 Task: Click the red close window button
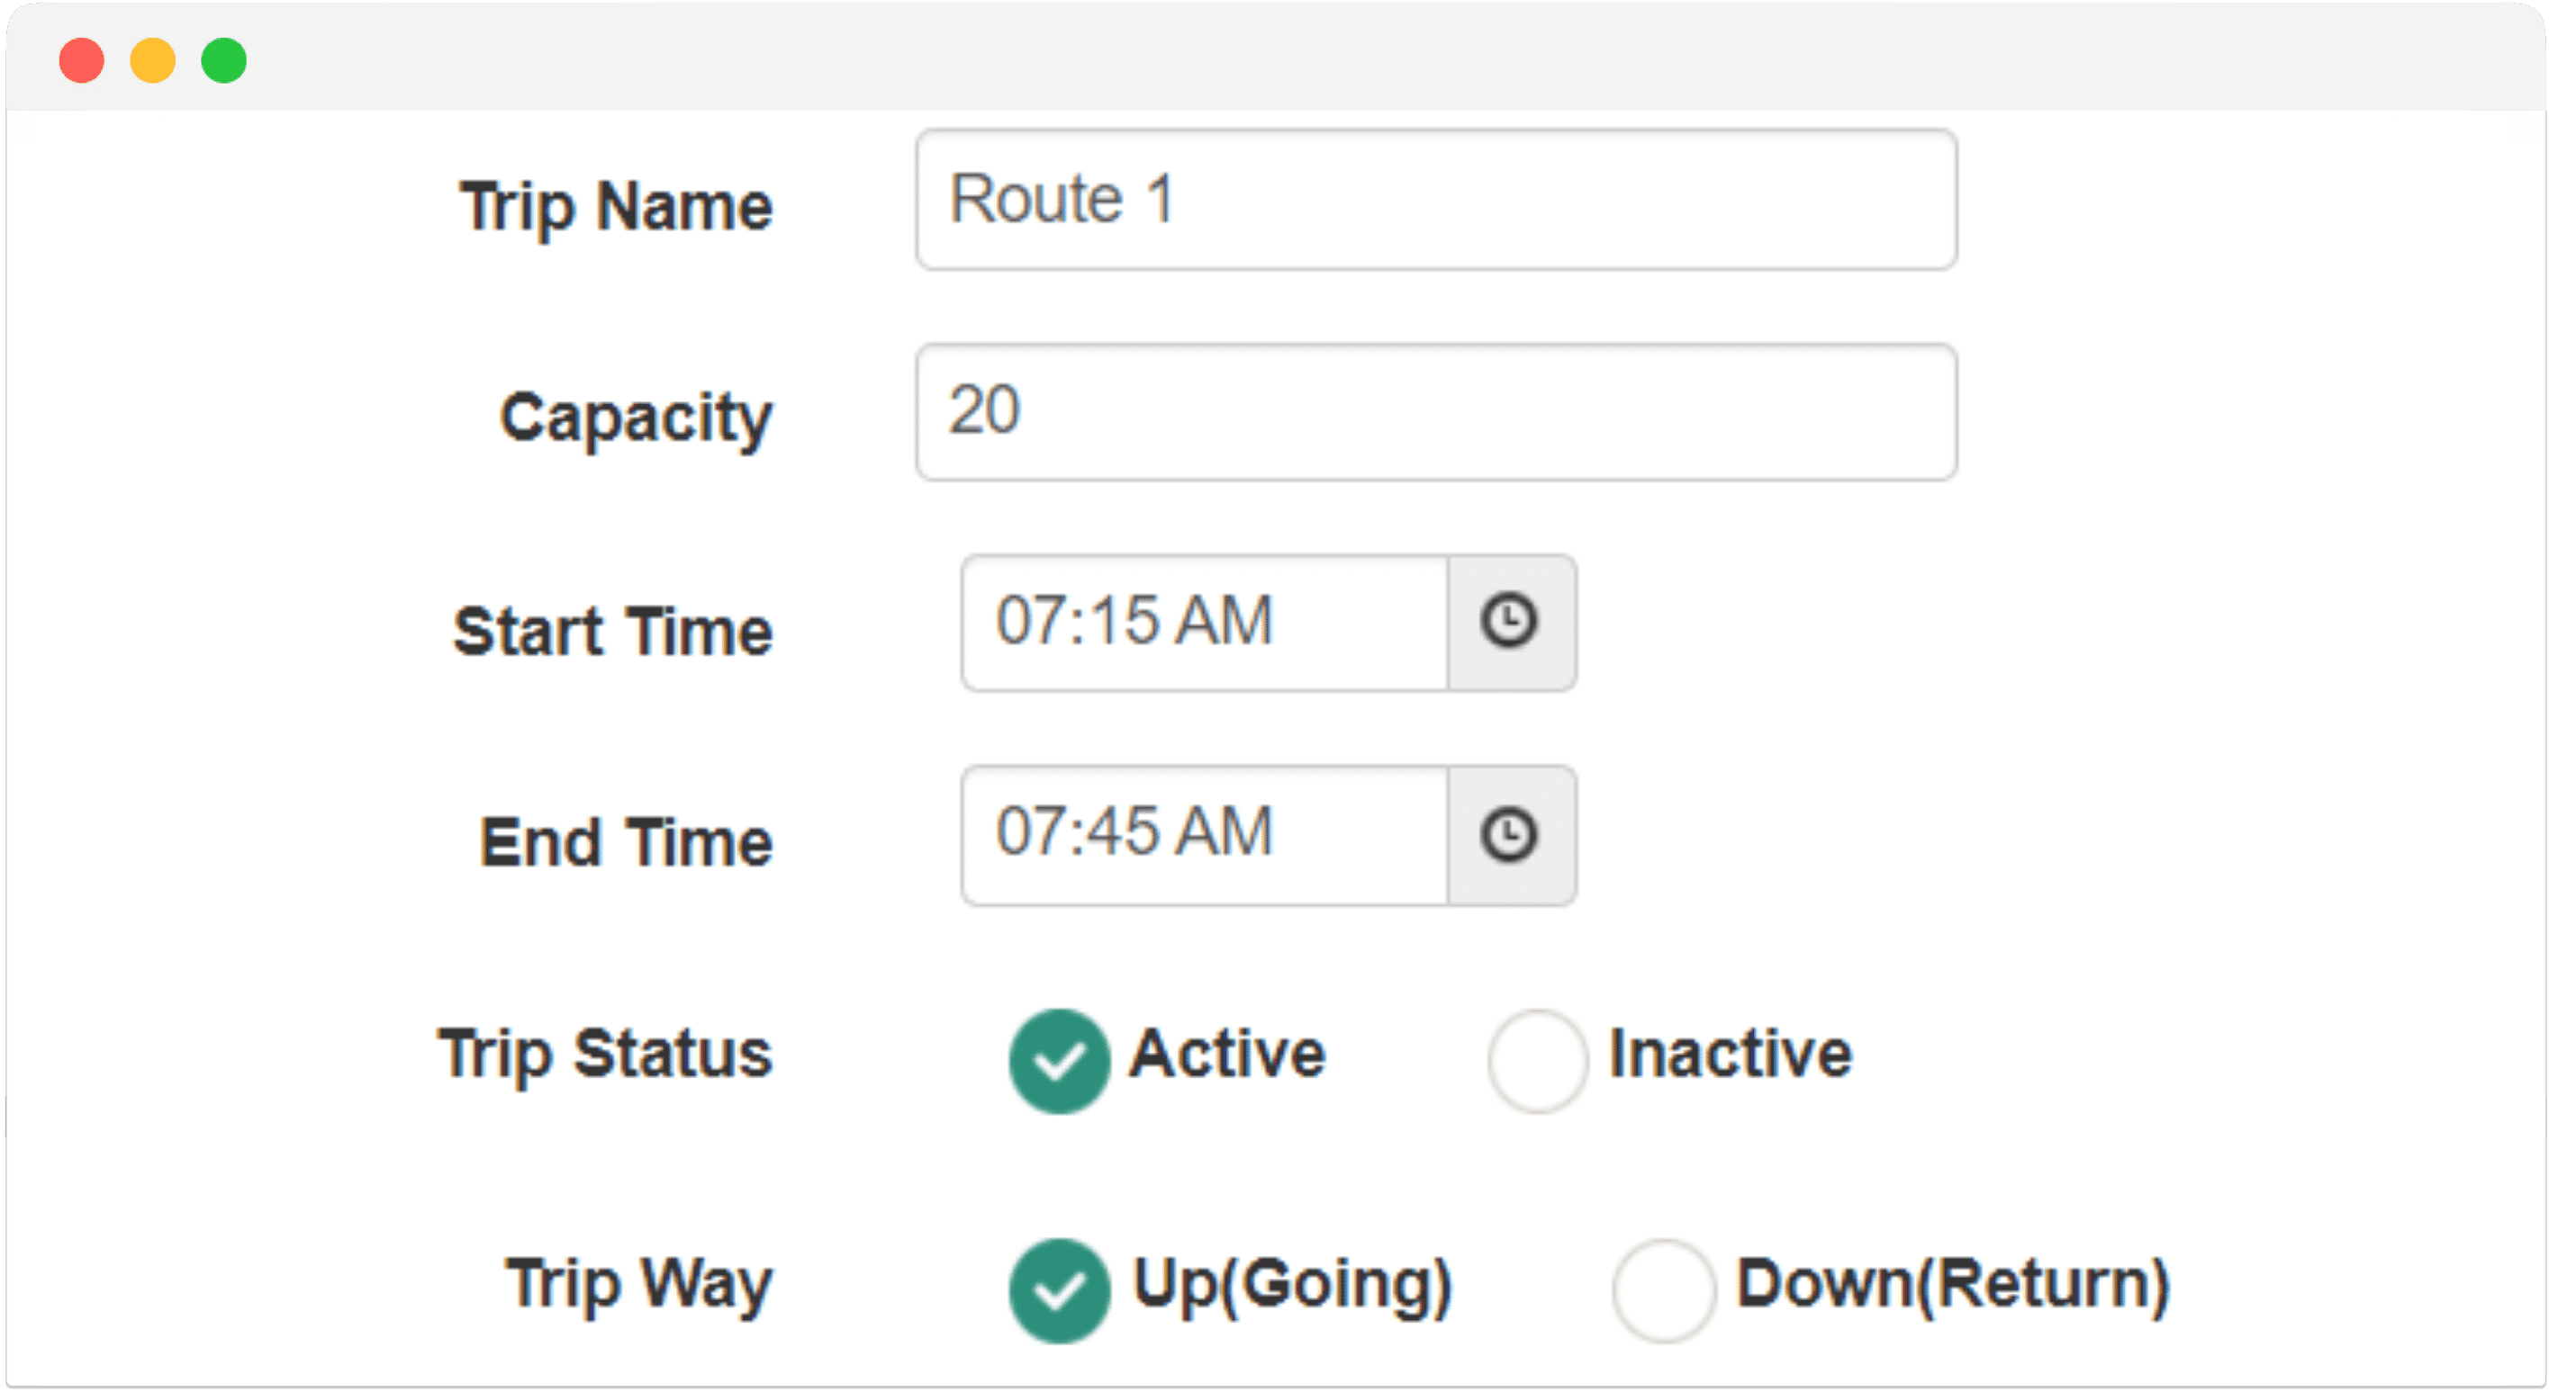[x=81, y=60]
